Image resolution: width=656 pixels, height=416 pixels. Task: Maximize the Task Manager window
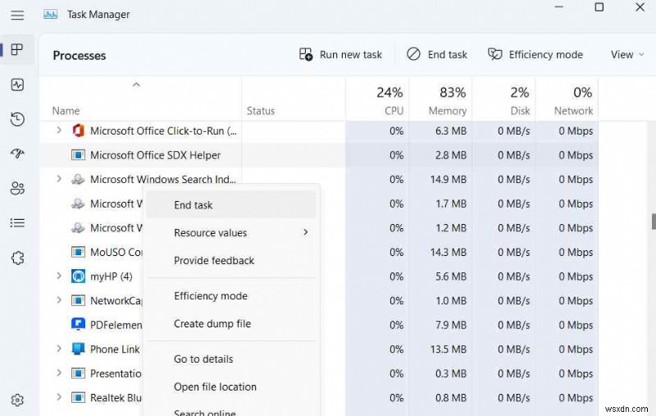pos(599,7)
